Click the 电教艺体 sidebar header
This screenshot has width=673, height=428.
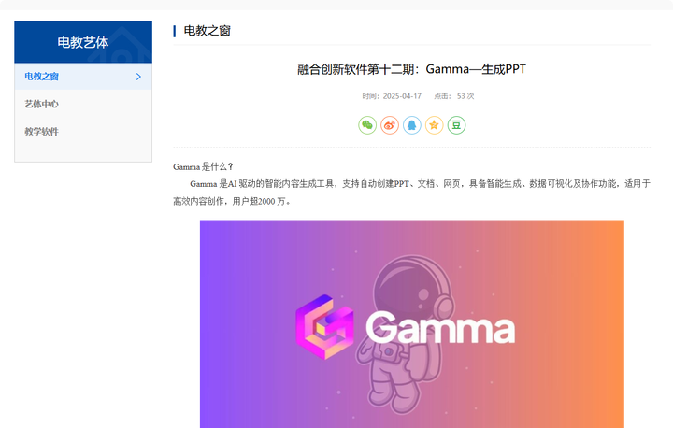[x=83, y=42]
